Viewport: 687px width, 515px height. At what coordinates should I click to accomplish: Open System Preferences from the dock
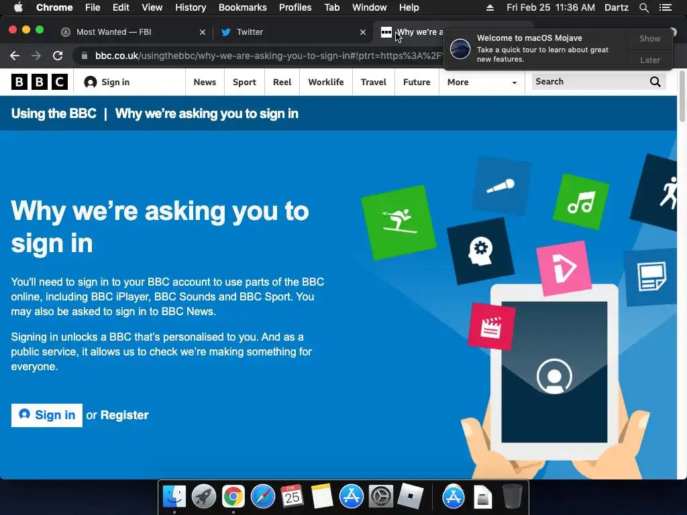point(381,497)
